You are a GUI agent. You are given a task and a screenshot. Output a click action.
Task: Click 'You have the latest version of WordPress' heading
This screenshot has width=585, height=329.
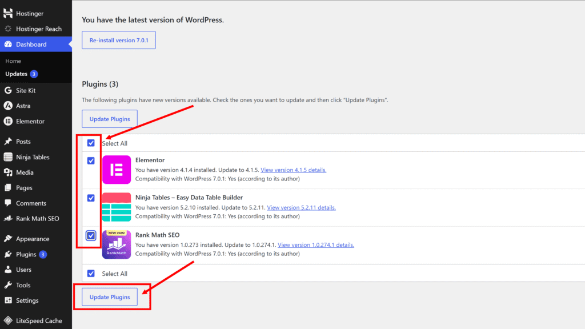(153, 20)
